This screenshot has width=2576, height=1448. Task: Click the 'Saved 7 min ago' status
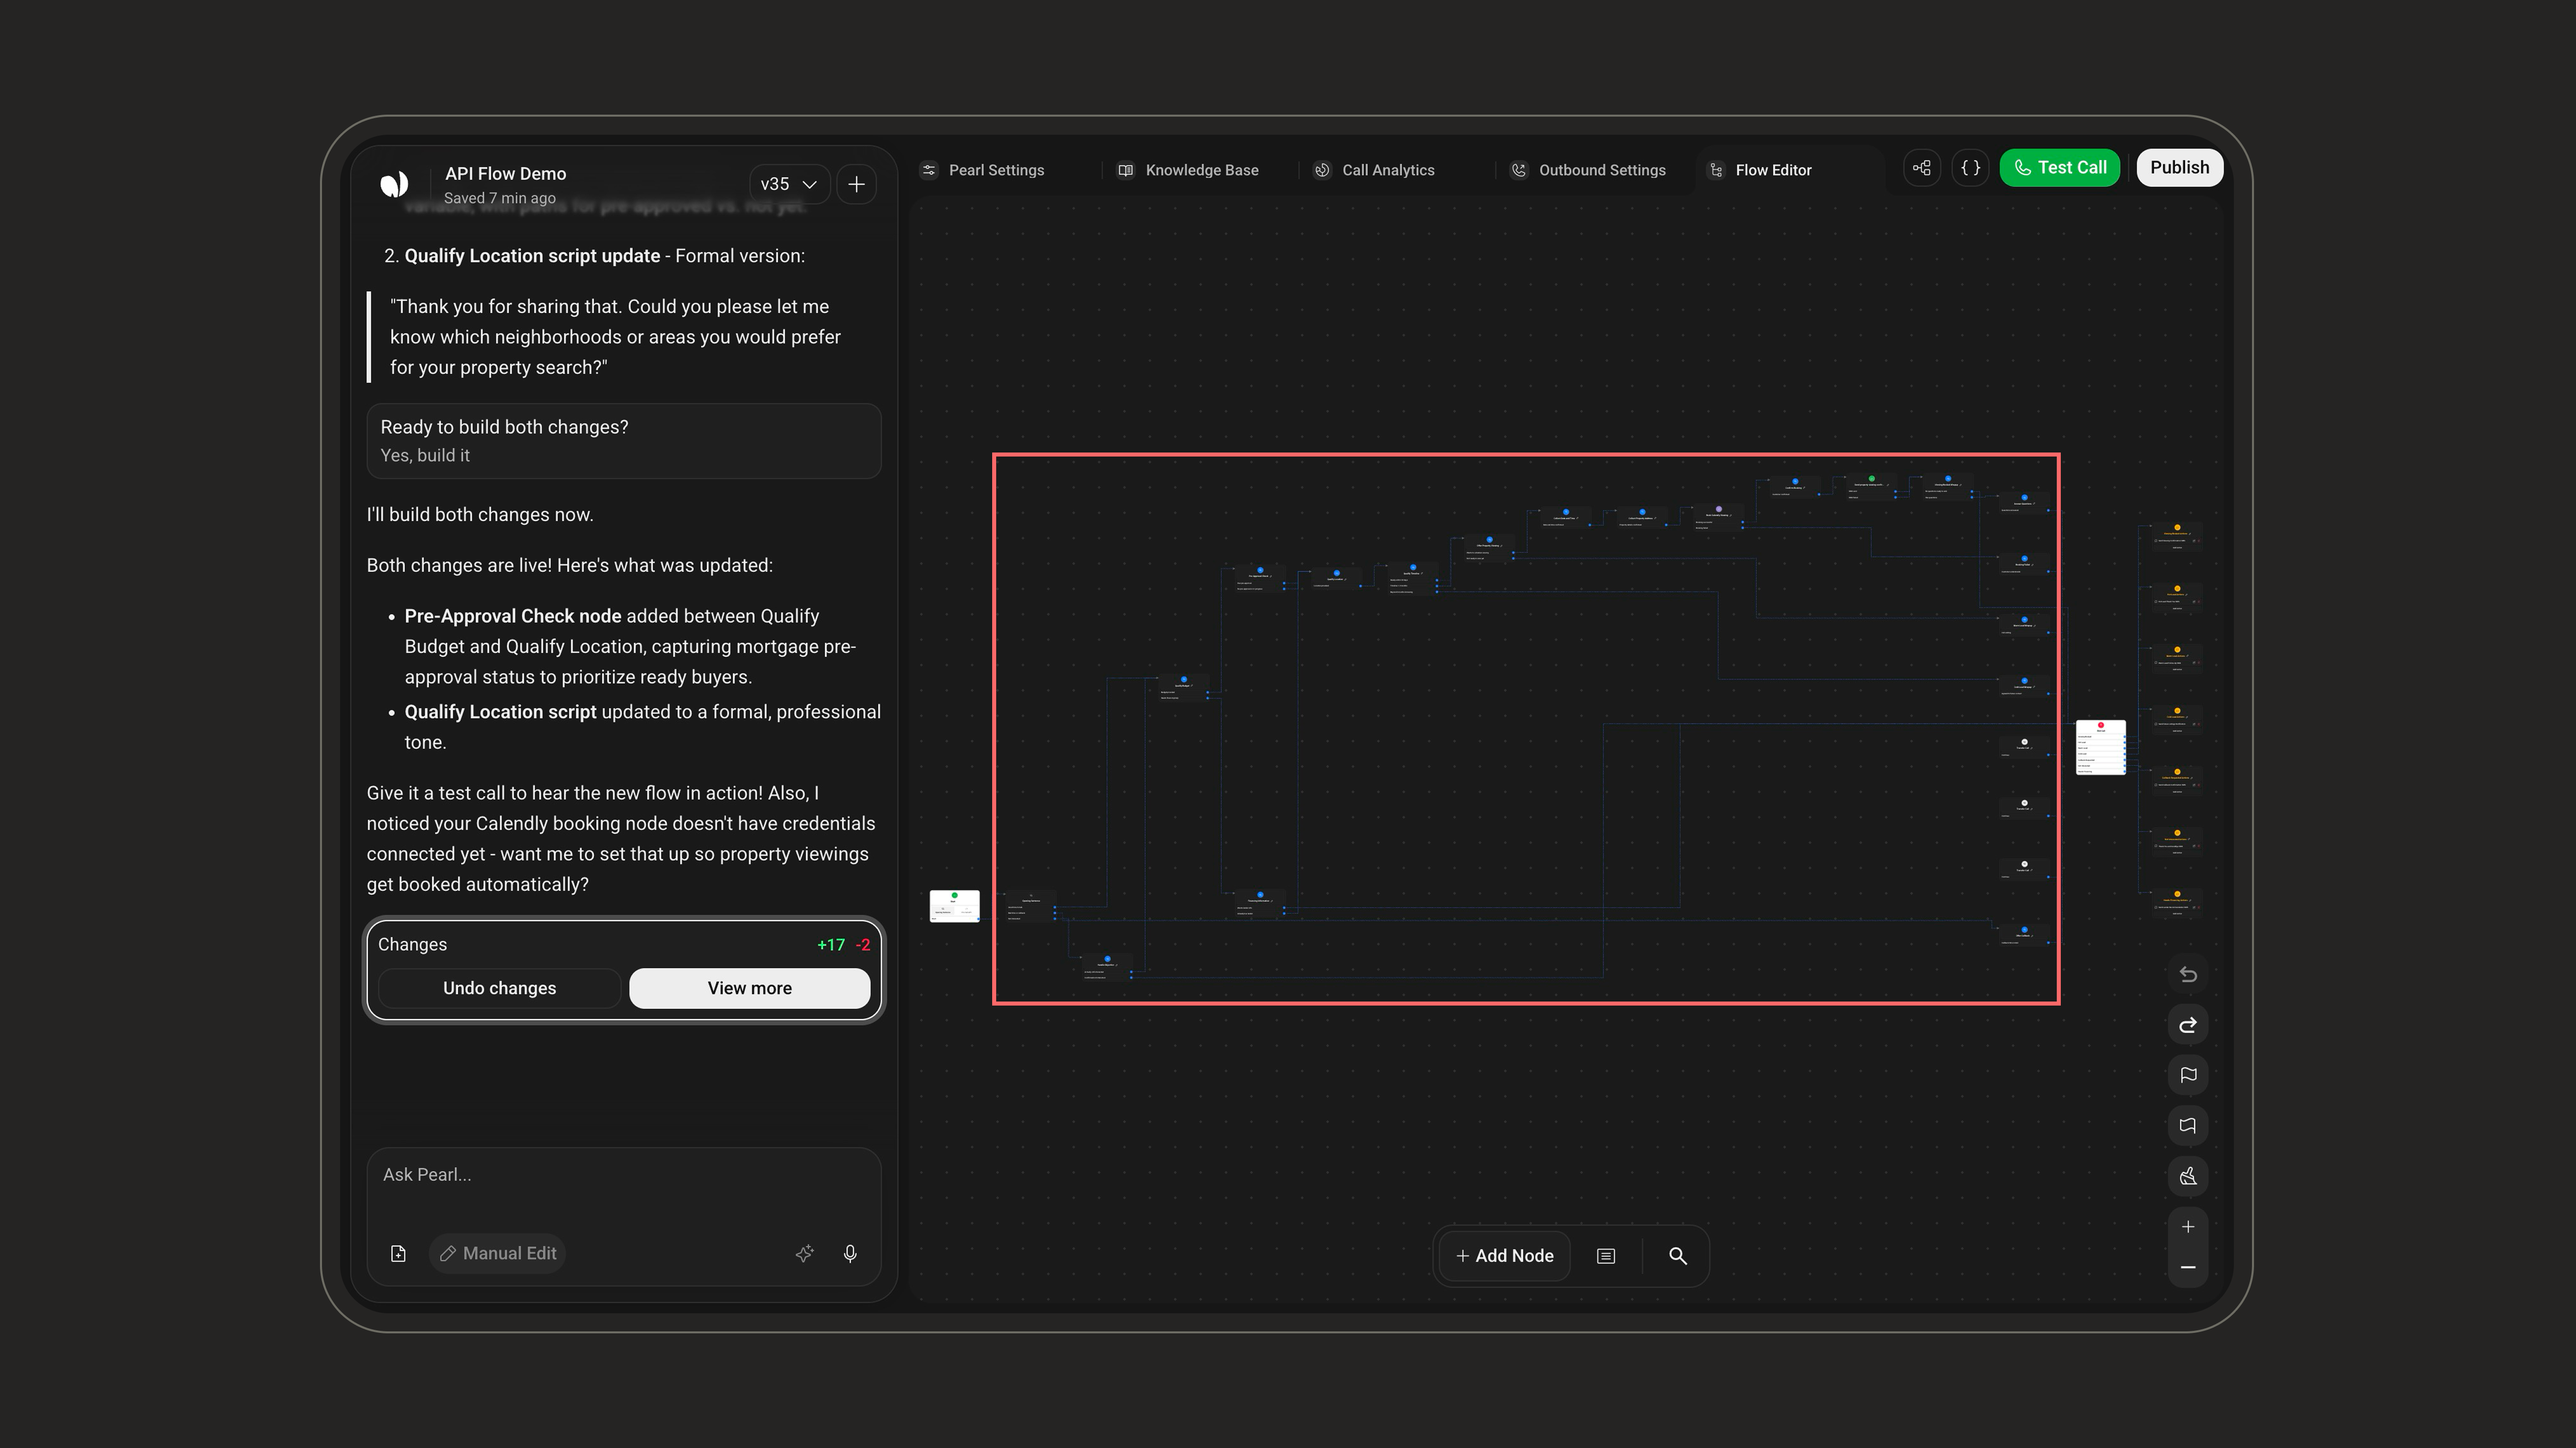(x=500, y=198)
